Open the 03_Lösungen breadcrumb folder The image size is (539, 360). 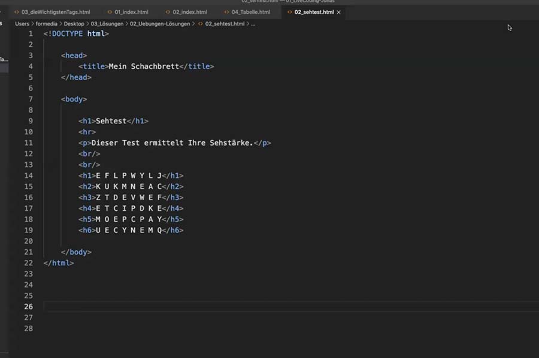pyautogui.click(x=107, y=24)
